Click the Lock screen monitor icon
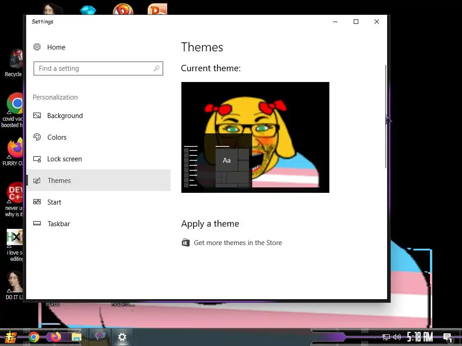Image resolution: width=462 pixels, height=346 pixels. (37, 159)
